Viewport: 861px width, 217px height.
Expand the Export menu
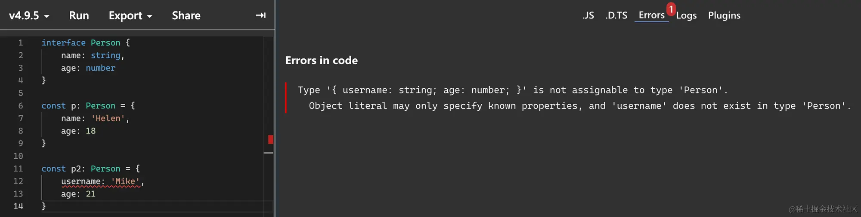[130, 15]
